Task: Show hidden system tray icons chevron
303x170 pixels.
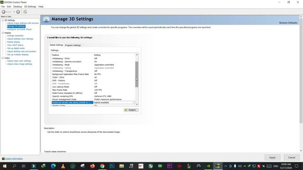Action: click(225, 166)
